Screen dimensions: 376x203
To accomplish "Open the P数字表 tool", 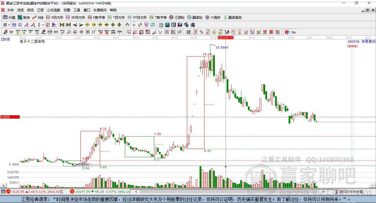I will point(97,18).
